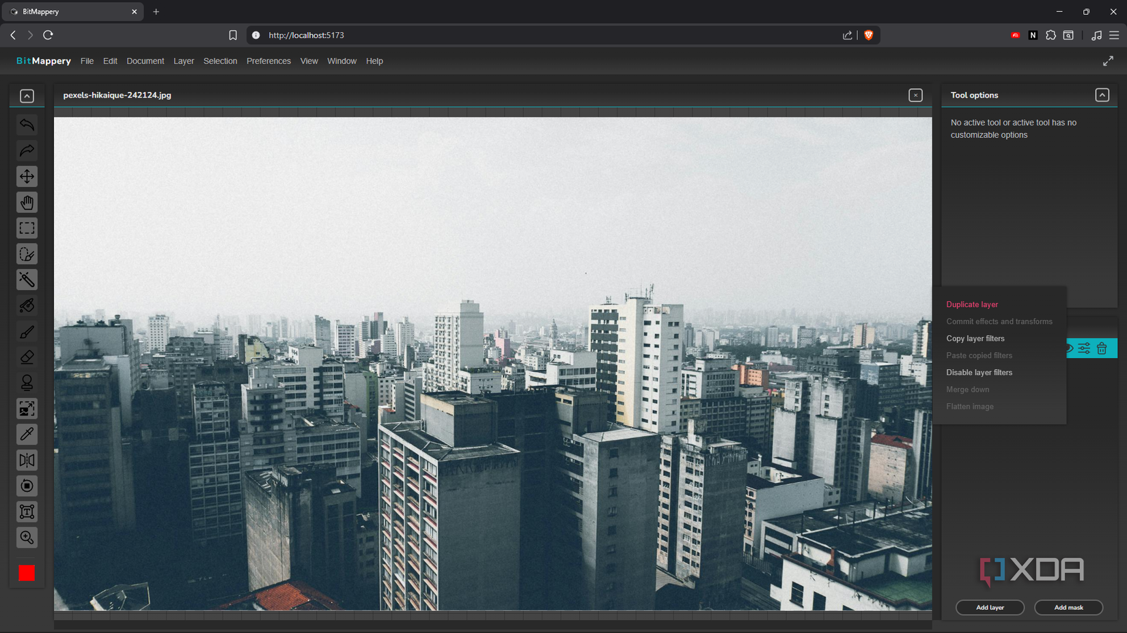Open the Window menu

[342, 61]
